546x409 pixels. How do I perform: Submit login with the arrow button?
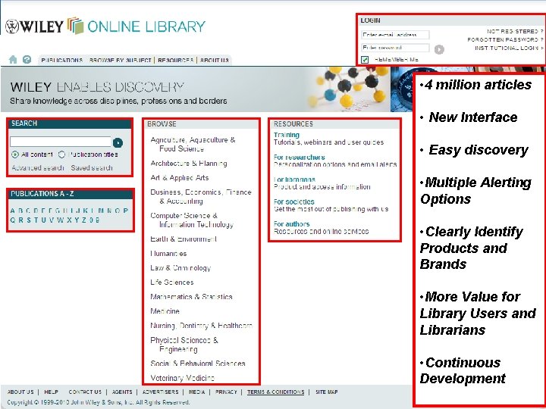(439, 49)
